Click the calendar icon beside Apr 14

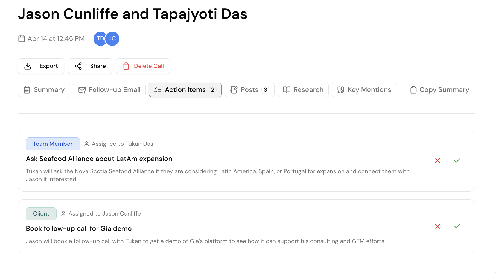coord(22,38)
